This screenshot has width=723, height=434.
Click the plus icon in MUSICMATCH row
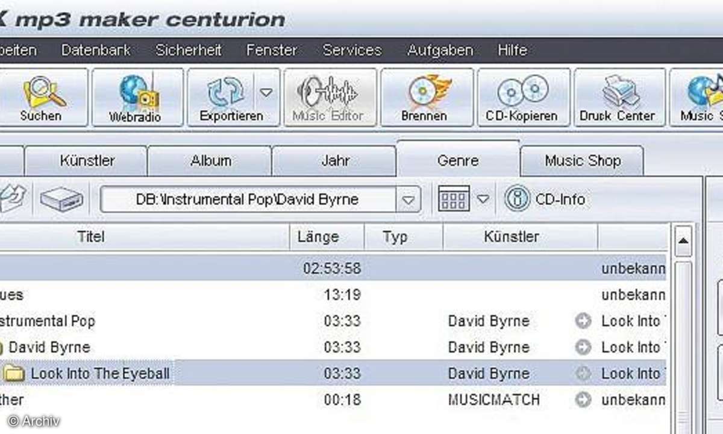pos(583,400)
